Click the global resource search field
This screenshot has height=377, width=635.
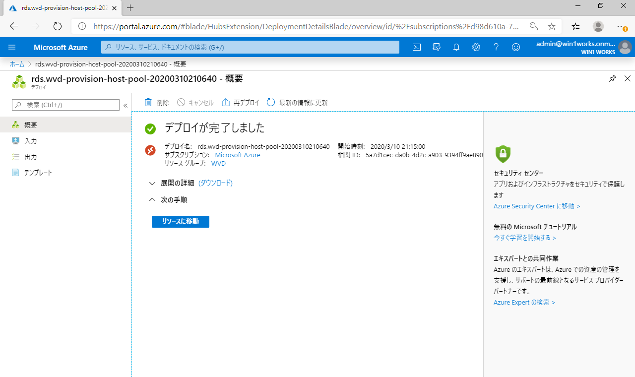pyautogui.click(x=250, y=47)
